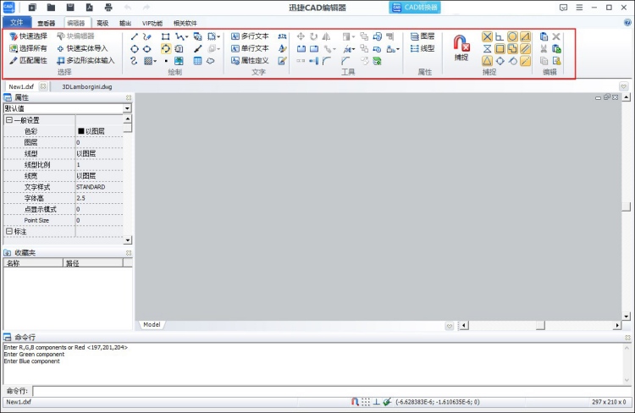Select the line drawing tool
This screenshot has width=635, height=413.
pyautogui.click(x=135, y=37)
